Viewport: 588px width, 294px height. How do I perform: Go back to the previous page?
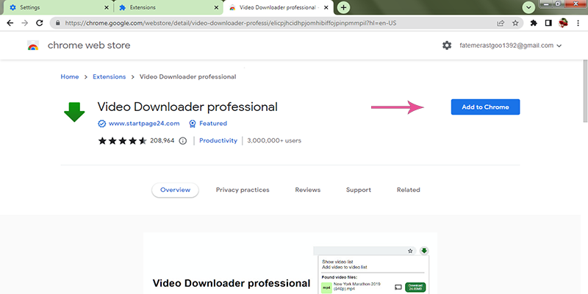(10, 23)
